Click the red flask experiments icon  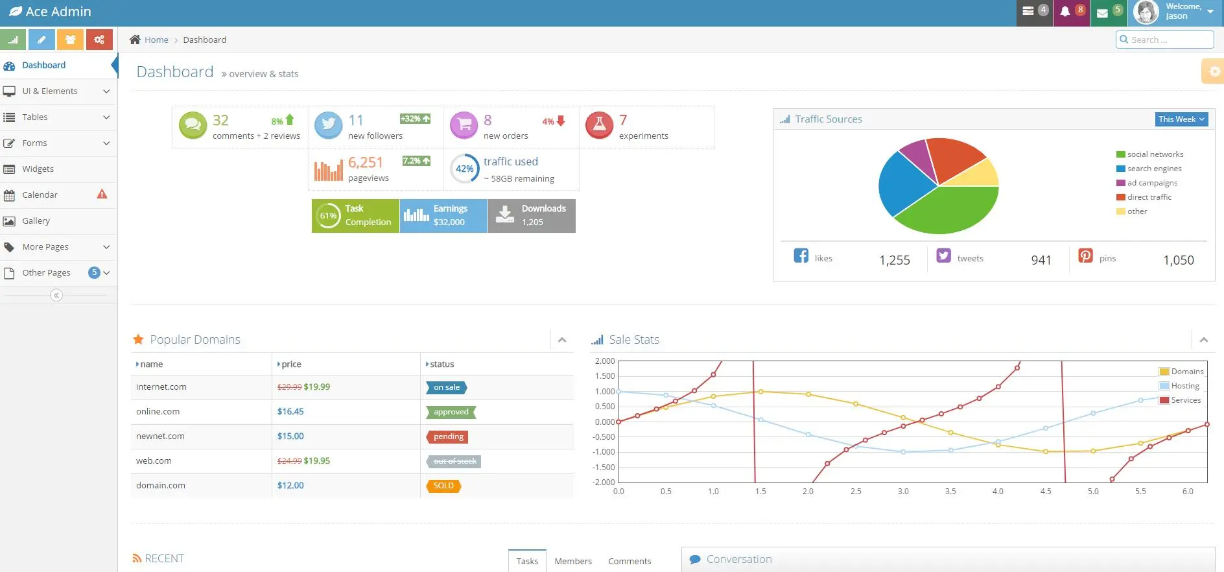tap(600, 125)
